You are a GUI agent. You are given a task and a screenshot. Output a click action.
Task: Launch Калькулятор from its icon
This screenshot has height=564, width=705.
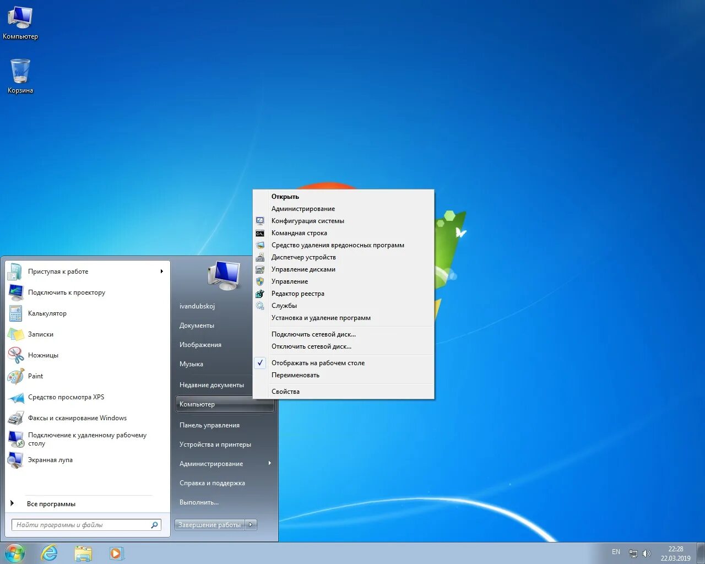(x=15, y=313)
